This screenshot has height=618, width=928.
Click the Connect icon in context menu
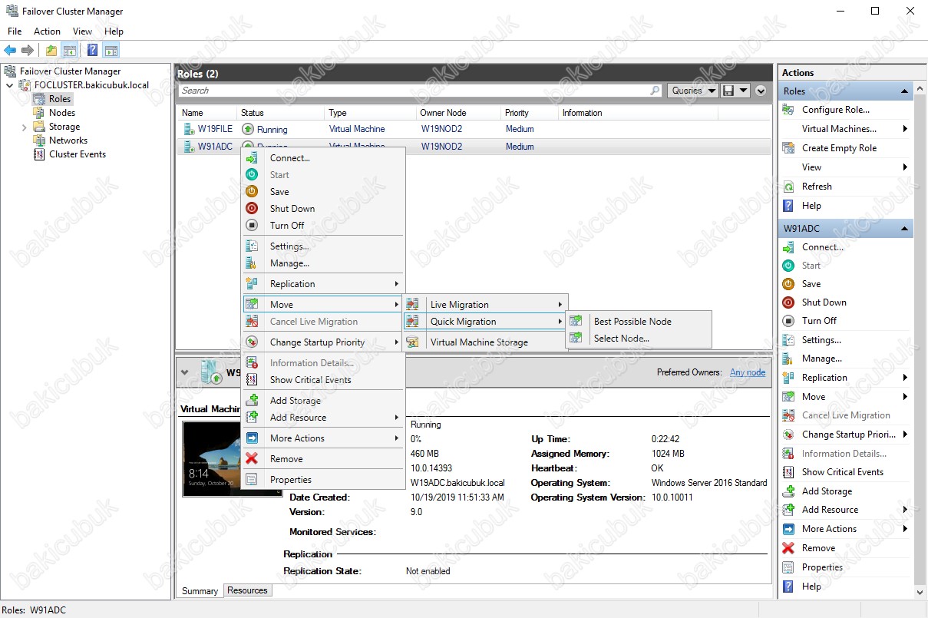252,158
